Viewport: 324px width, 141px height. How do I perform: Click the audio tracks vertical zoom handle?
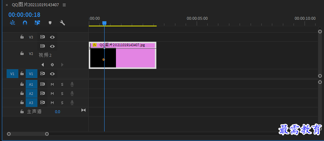pyautogui.click(x=320, y=82)
